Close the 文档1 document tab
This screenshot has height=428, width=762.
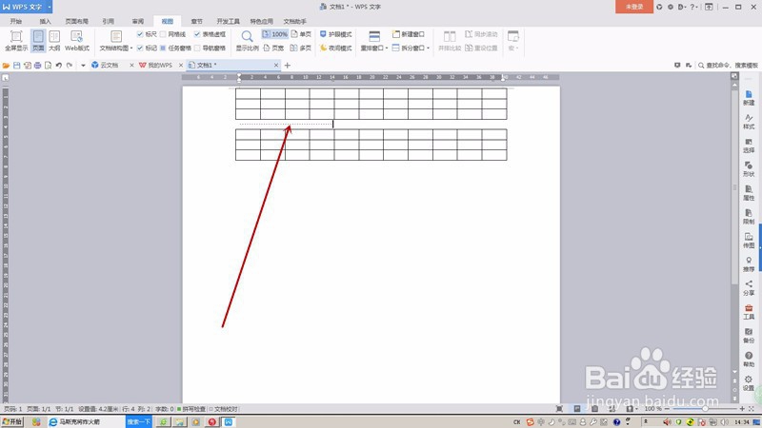(276, 65)
